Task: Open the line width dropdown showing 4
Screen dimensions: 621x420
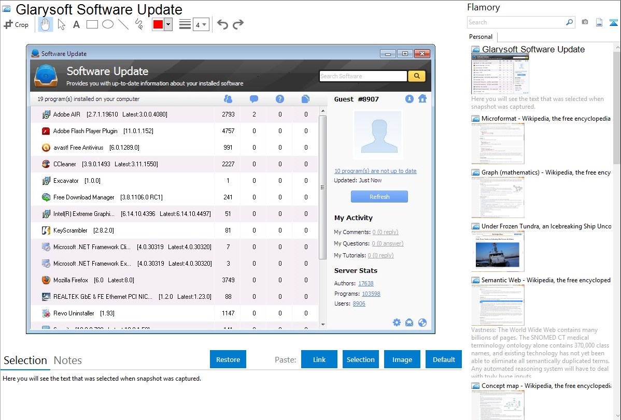Action: [201, 24]
